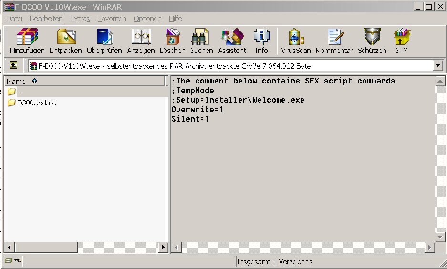Click the drive icon in status bar
The height and width of the screenshot is (269, 447).
click(x=9, y=260)
